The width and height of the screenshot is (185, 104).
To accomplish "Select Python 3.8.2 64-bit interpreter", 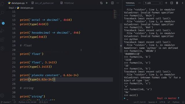I will [x=27, y=102].
